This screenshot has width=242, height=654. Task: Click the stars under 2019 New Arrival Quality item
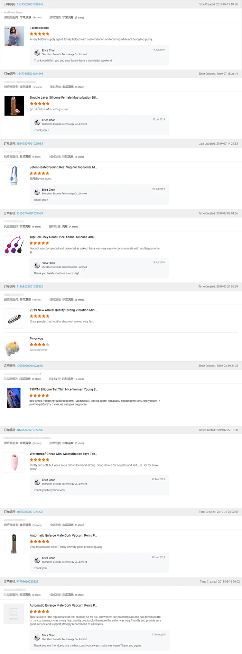coord(39,316)
